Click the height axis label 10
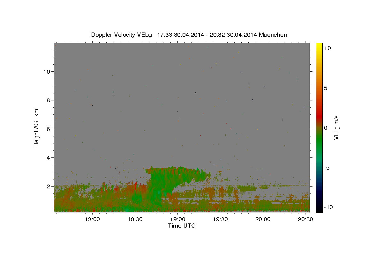The image size is (383, 255). tap(47, 71)
